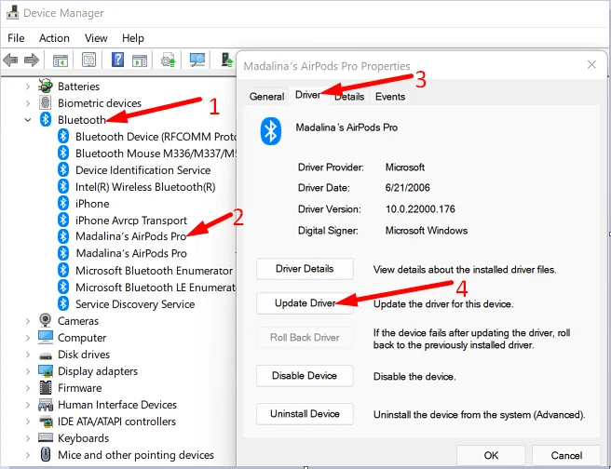Click the Bluetooth icon beside Device Identification Service
The height and width of the screenshot is (469, 611).
tap(63, 169)
